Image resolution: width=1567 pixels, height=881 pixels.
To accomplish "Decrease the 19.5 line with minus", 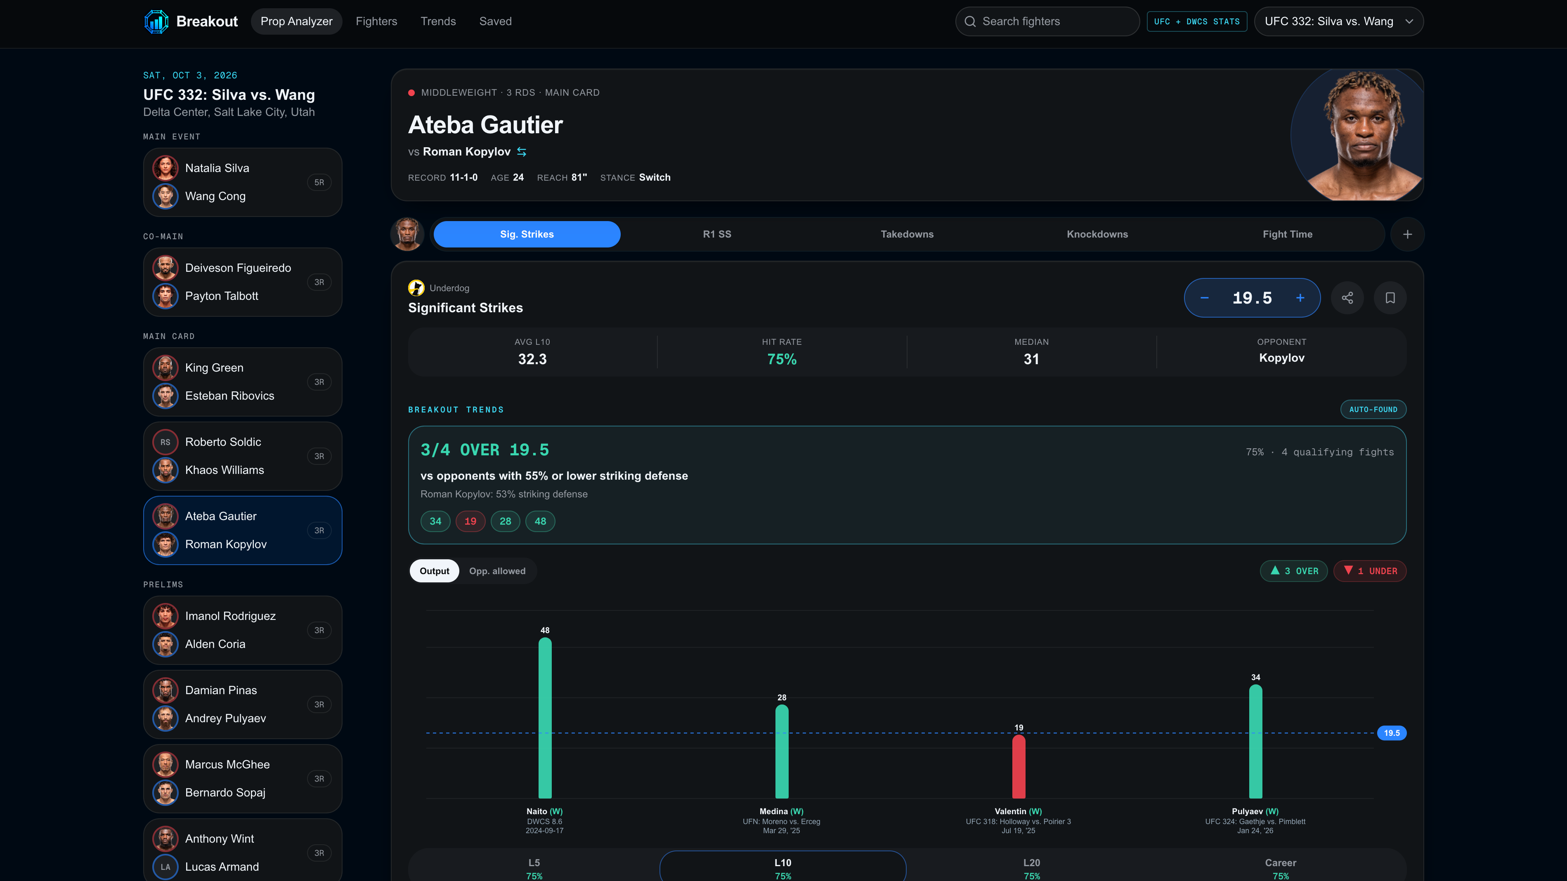I will (x=1205, y=298).
